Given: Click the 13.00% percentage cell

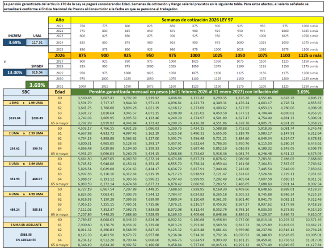Looking at the screenshot, I should tap(14, 72).
